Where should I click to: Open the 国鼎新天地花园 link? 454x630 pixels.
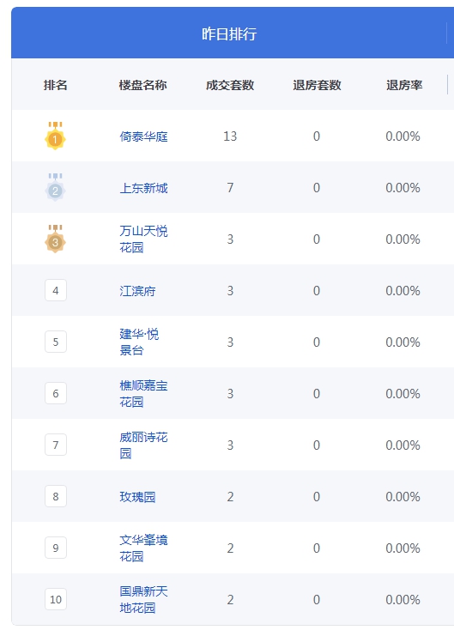(x=143, y=599)
